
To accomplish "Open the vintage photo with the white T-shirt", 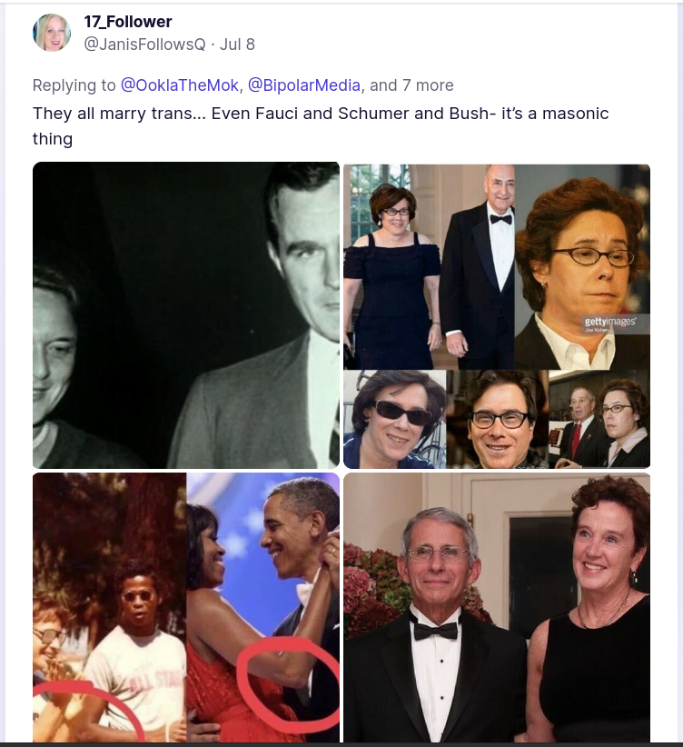I will (x=109, y=607).
